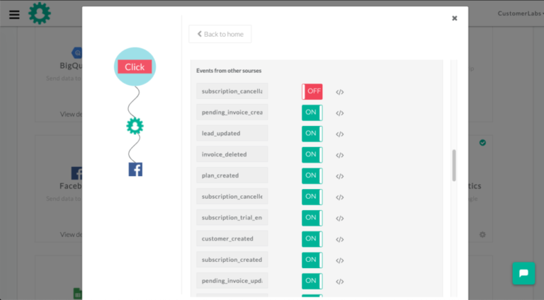The image size is (544, 300).
Task: Click the lead_updated event name field
Action: click(x=232, y=133)
